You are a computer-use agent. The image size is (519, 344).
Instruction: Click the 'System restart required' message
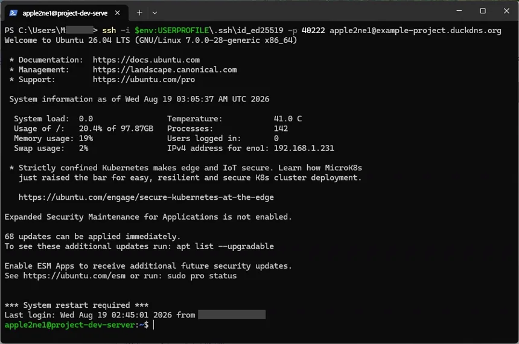coord(77,305)
